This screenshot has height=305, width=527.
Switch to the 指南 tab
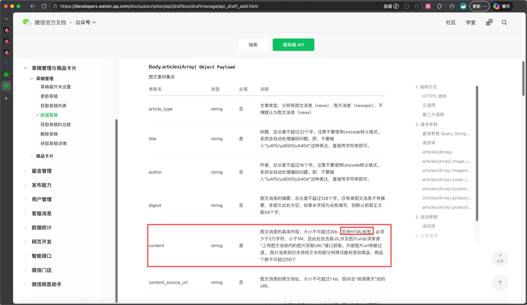[253, 45]
